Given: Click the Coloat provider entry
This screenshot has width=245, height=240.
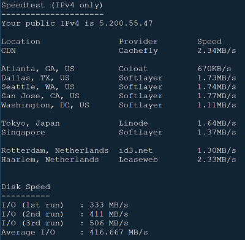Looking at the screenshot, I should tap(133, 69).
